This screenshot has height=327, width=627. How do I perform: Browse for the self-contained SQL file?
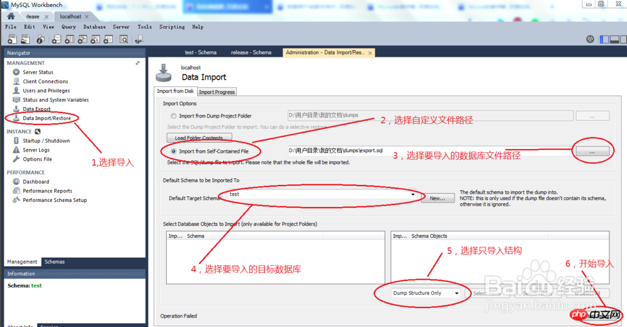pos(592,152)
